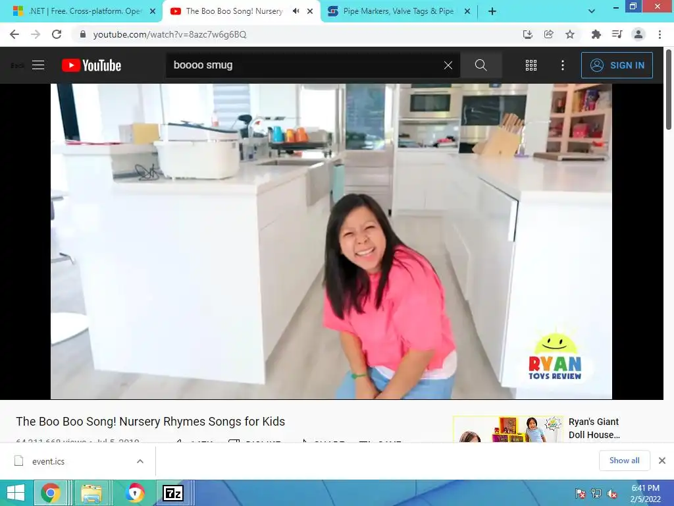Open Ryan's Giant Doll House thumbnail

pyautogui.click(x=508, y=430)
